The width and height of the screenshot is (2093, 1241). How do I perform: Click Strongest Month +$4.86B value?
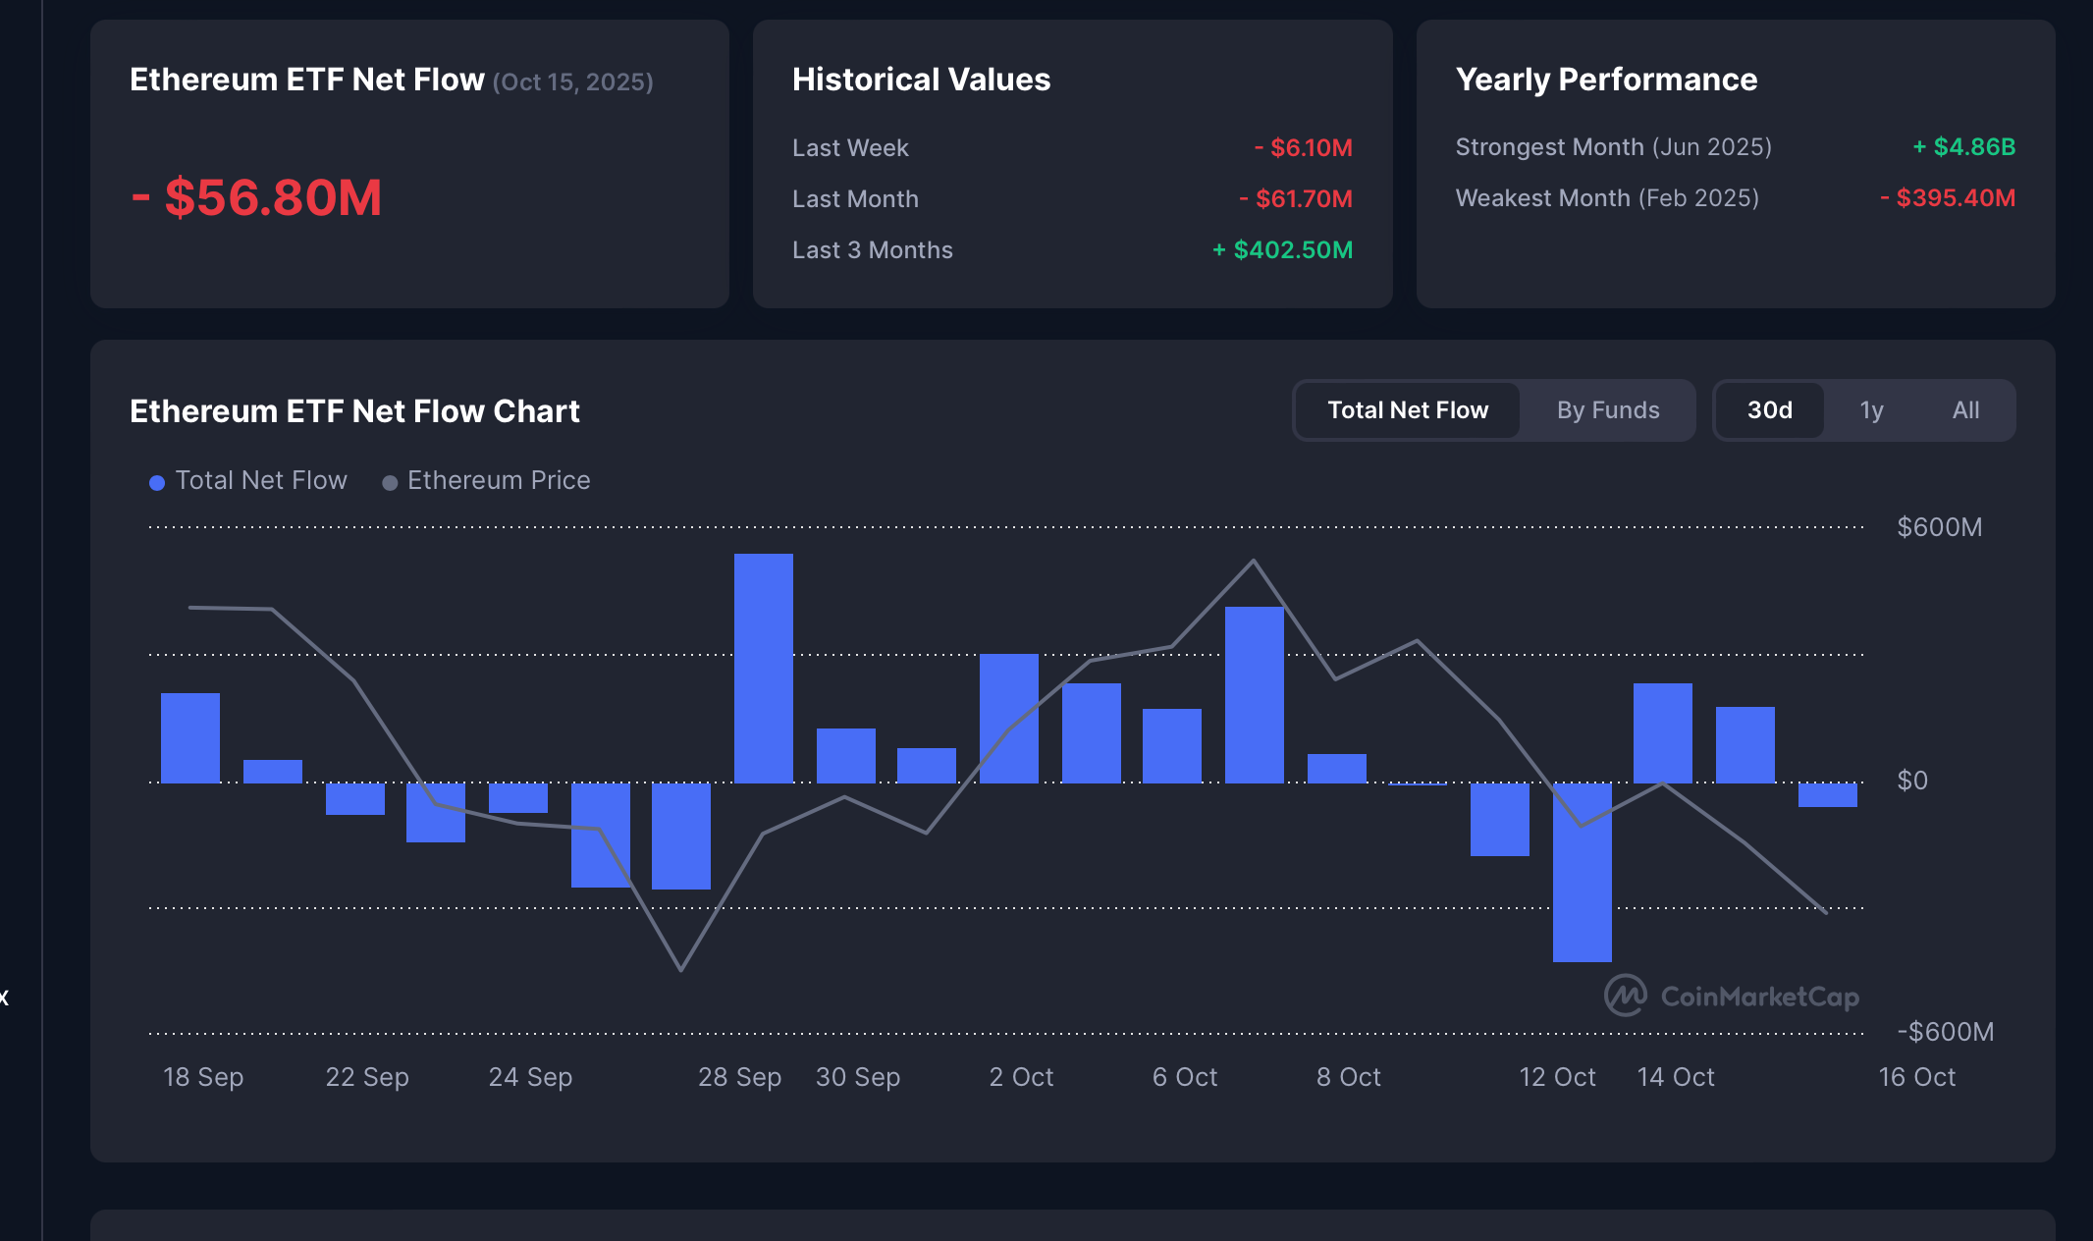[1963, 147]
